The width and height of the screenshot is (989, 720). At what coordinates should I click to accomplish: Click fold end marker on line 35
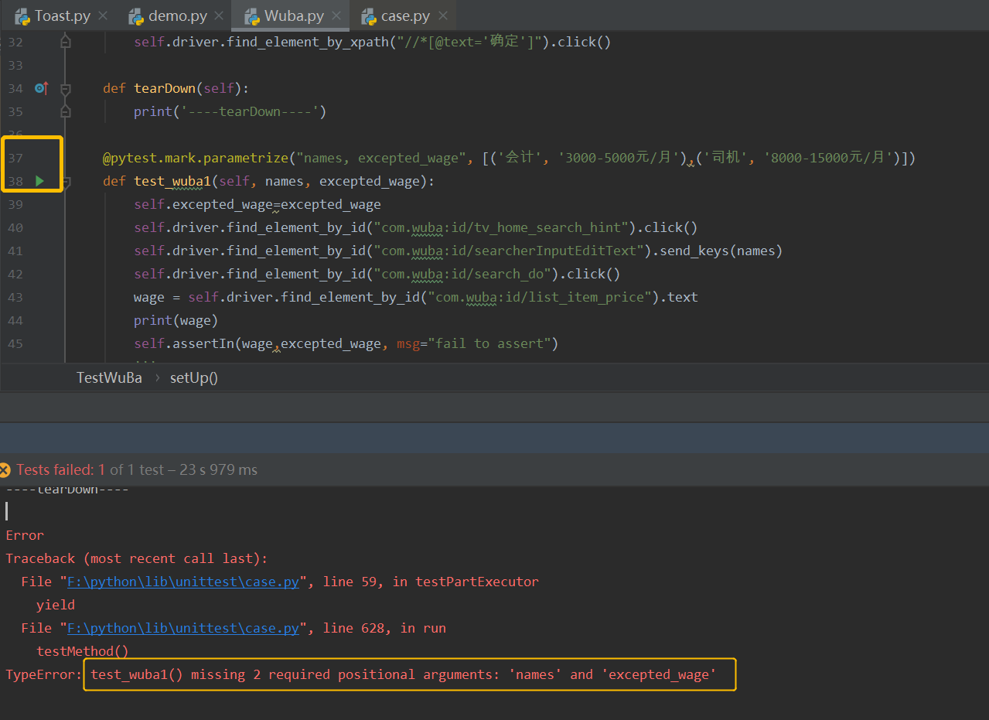point(66,111)
